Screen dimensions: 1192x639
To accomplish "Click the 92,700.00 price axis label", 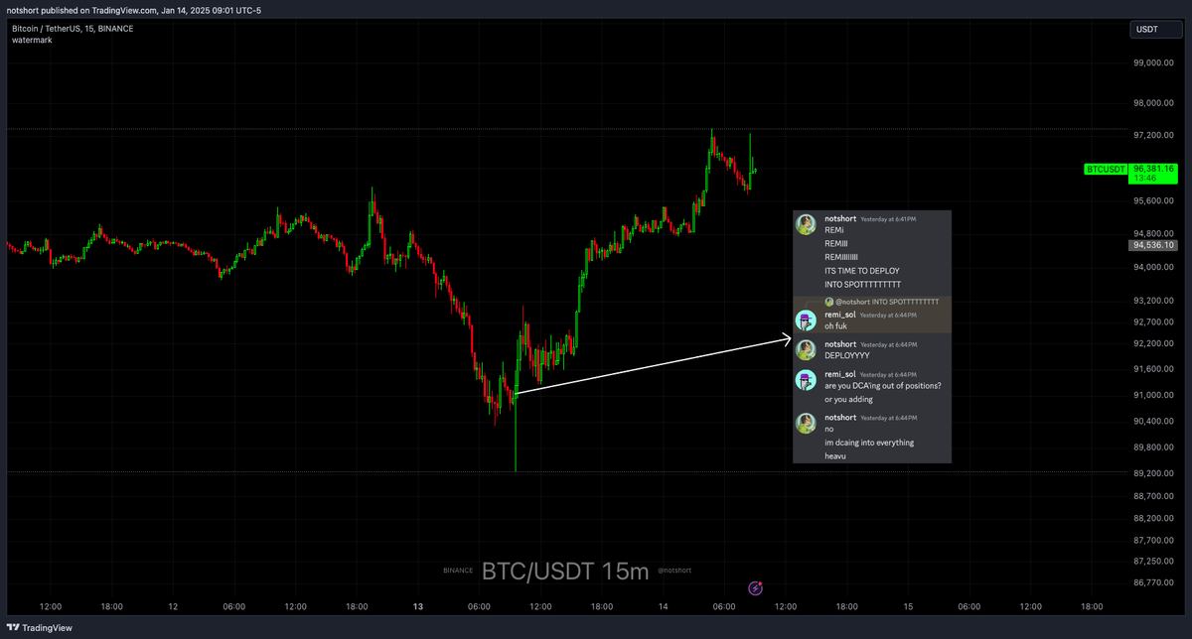I will pyautogui.click(x=1153, y=322).
